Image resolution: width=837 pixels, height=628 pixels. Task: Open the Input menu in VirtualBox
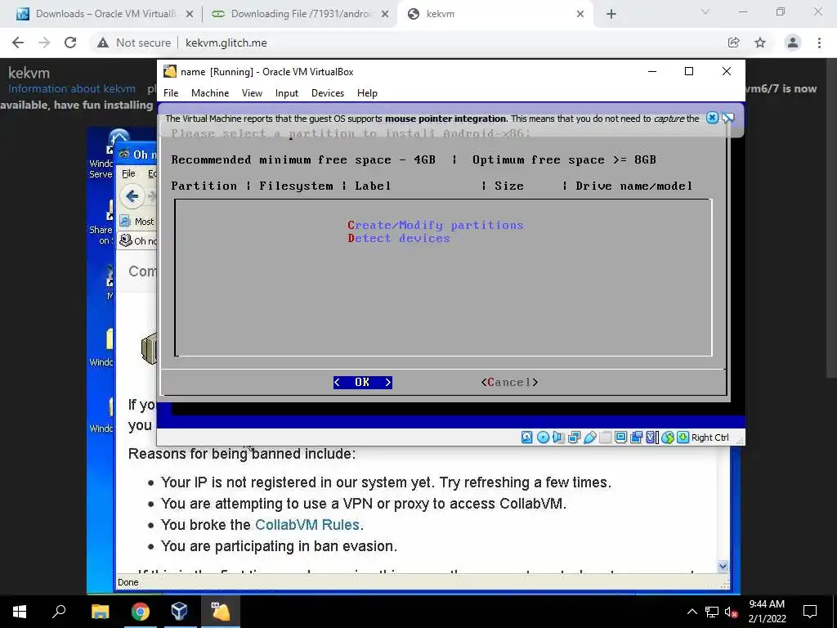tap(287, 93)
